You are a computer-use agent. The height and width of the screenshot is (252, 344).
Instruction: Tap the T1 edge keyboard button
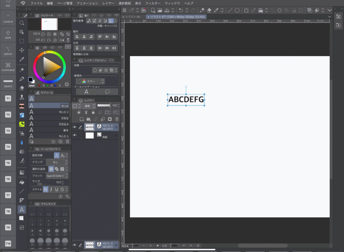pos(8,98)
